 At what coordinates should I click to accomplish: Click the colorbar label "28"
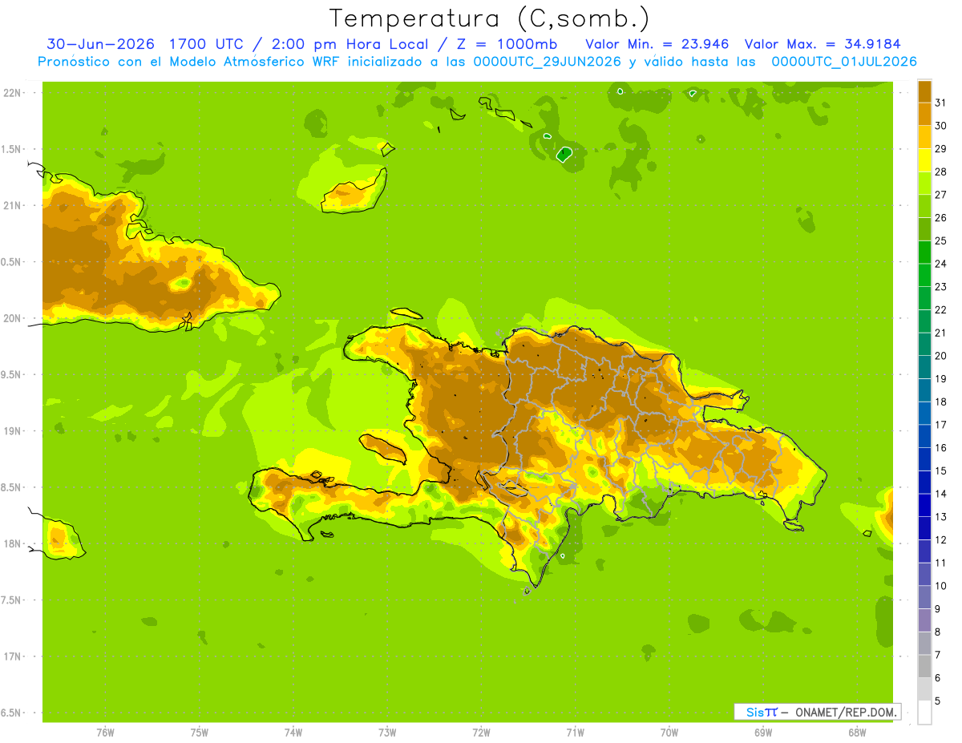pyautogui.click(x=941, y=172)
